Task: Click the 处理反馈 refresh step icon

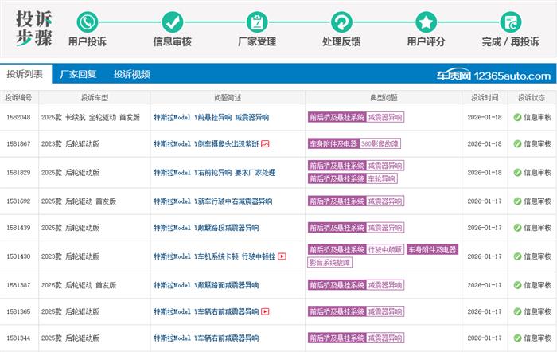Action: coord(342,22)
